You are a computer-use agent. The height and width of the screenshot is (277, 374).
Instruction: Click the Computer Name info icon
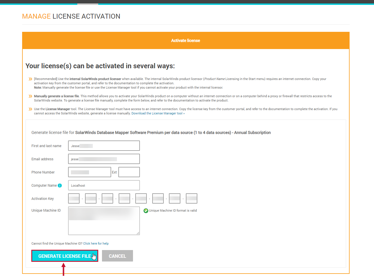coord(60,186)
